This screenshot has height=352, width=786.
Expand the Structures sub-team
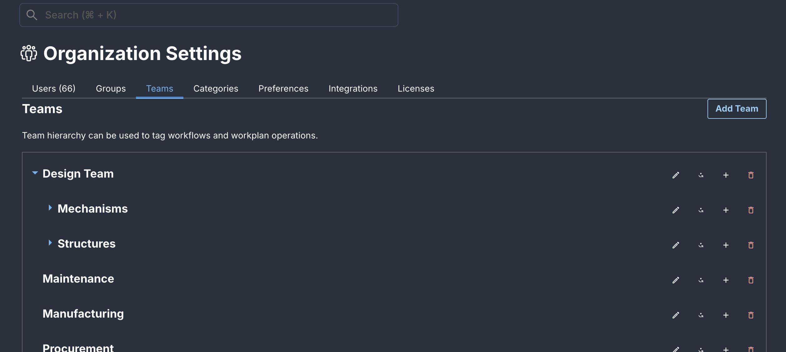click(x=50, y=243)
